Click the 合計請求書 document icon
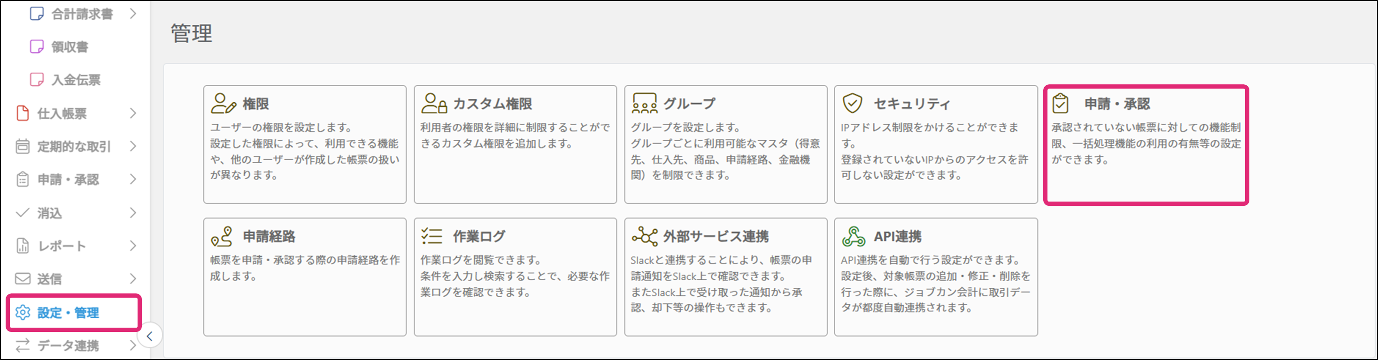This screenshot has height=360, width=1378. pyautogui.click(x=37, y=13)
